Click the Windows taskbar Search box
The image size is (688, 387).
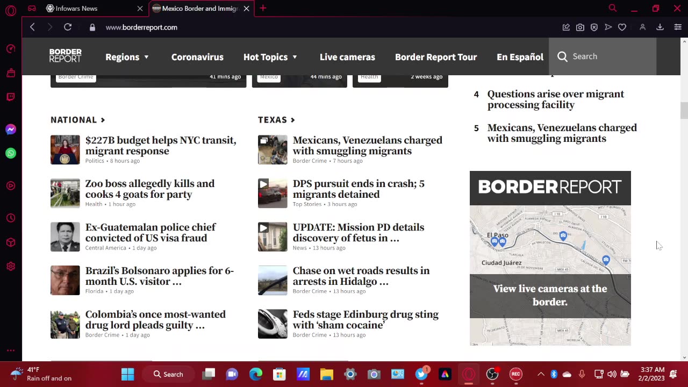click(x=168, y=374)
